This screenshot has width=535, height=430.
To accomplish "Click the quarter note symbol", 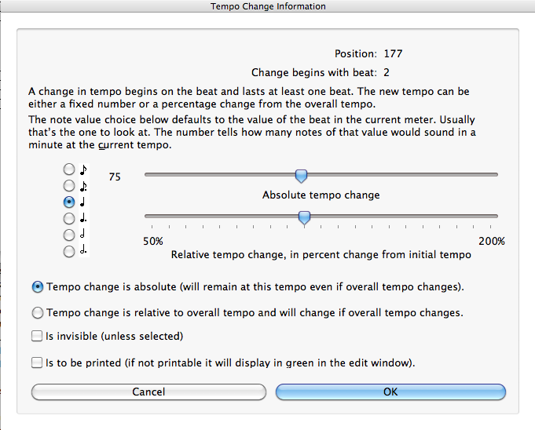I will click(82, 202).
